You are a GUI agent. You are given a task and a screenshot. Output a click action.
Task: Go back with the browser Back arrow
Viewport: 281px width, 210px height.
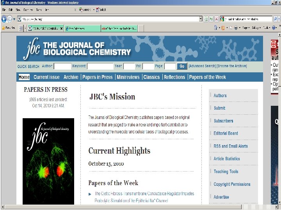[4, 19]
